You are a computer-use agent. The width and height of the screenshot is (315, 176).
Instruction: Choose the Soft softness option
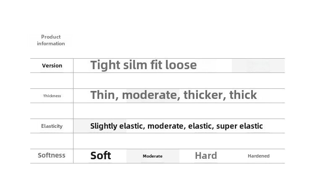click(x=101, y=156)
